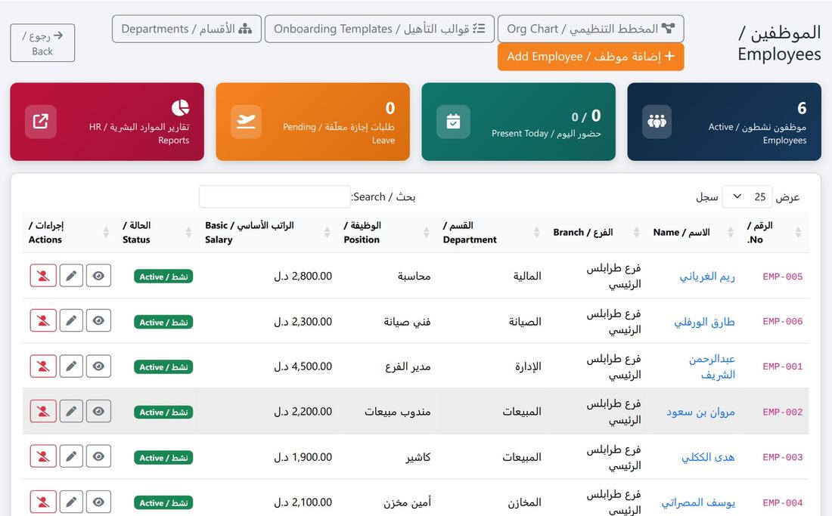Deactivate employee EMP-001 using red user icon
This screenshot has width=832, height=516.
click(43, 366)
